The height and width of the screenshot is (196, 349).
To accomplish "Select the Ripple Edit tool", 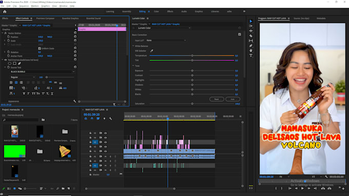I will pyautogui.click(x=251, y=31).
